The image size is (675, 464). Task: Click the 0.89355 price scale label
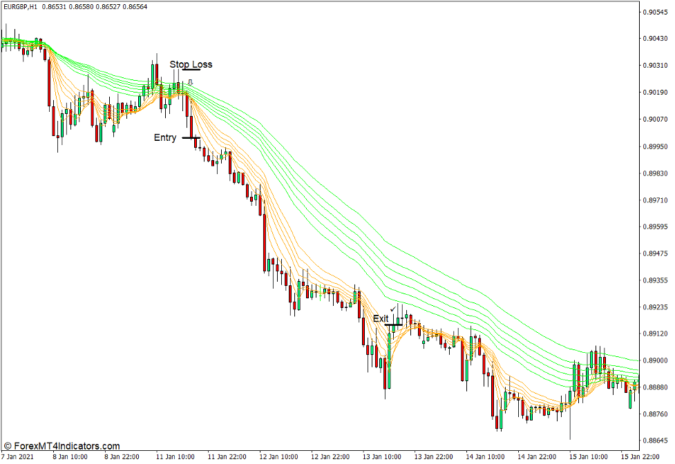pos(656,280)
